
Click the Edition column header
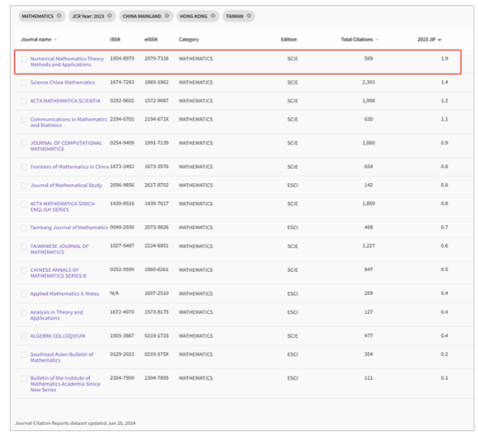[288, 40]
